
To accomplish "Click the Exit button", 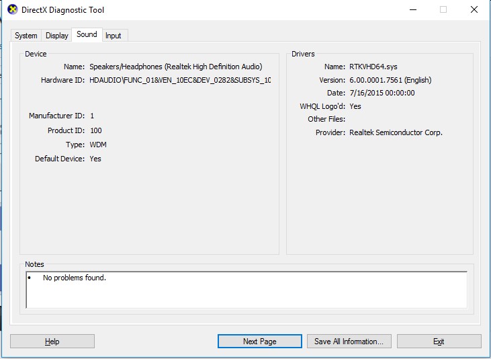I will pos(439,341).
